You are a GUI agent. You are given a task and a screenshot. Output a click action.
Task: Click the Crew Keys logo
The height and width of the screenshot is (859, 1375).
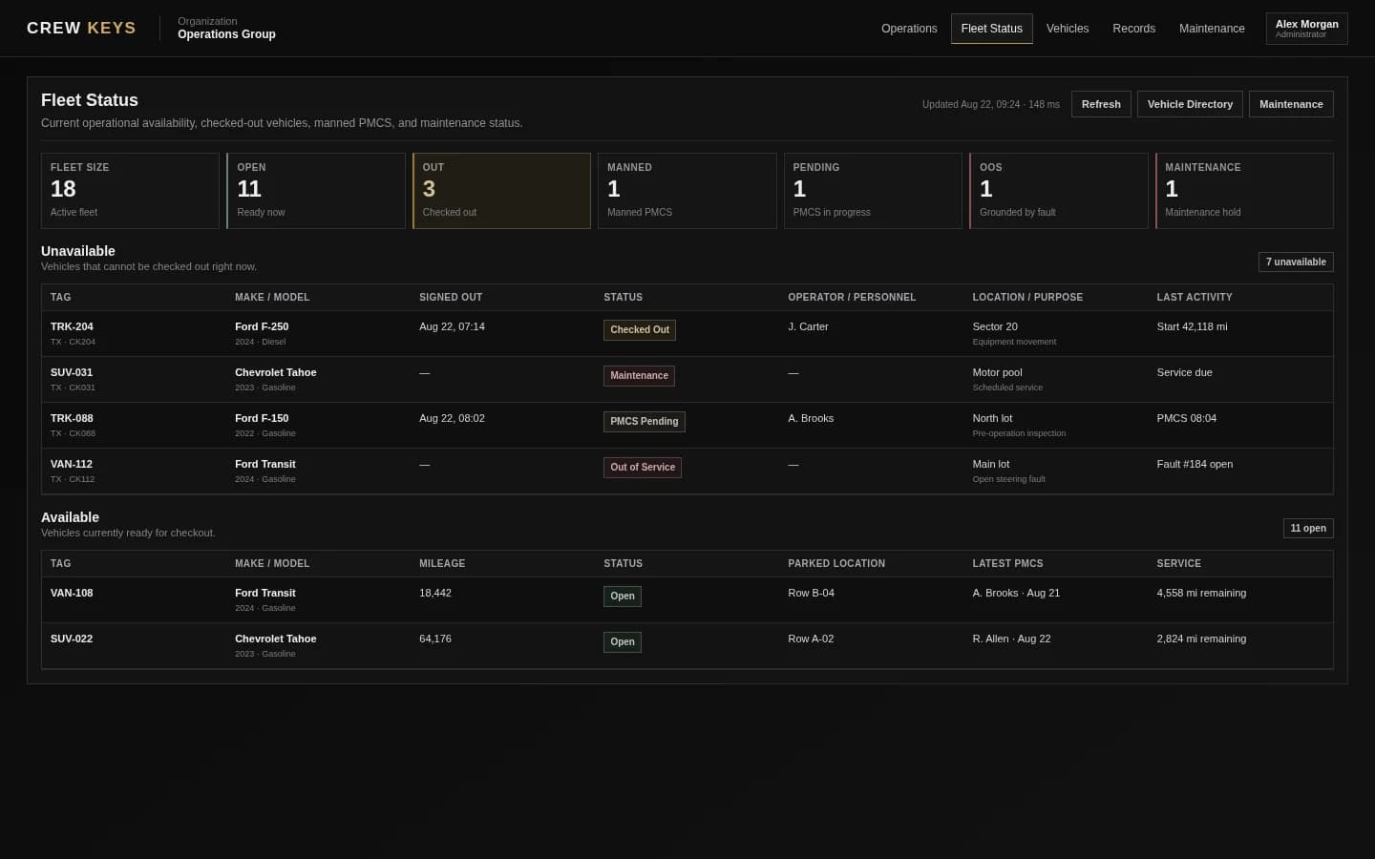click(x=81, y=28)
